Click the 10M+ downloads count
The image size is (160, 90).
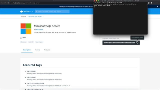pyautogui.click(x=24, y=38)
